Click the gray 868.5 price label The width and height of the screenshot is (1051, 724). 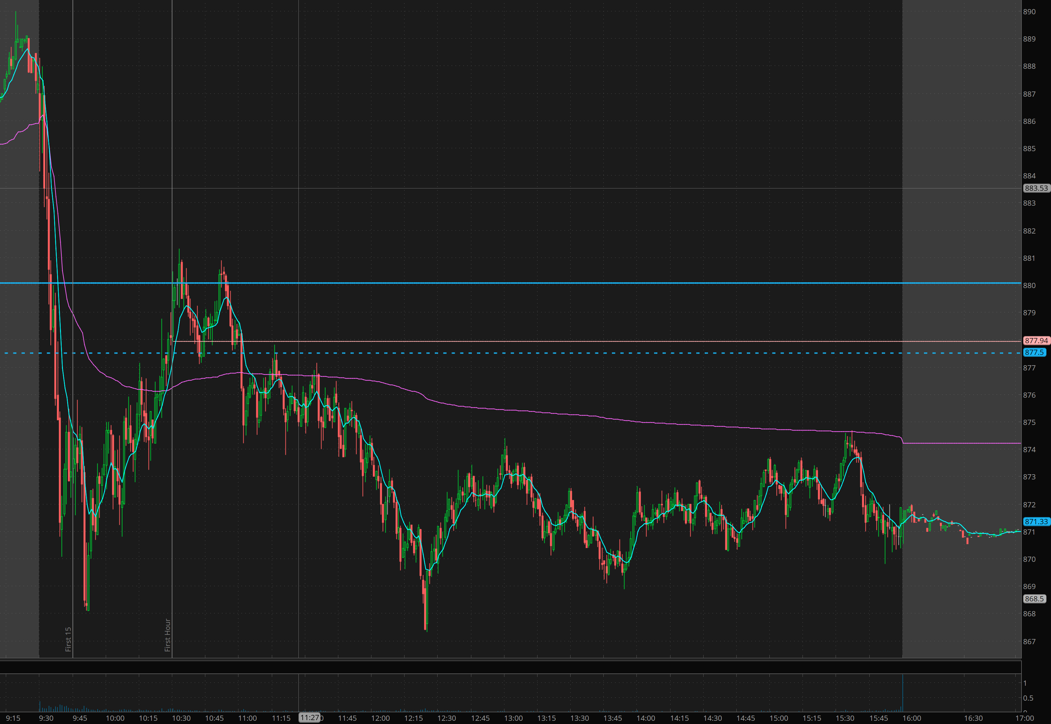(x=1034, y=599)
